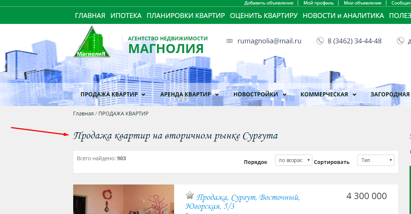Expand the ПРОДАЖА КВАРТИР chevron
The width and height of the screenshot is (411, 214).
(x=143, y=94)
